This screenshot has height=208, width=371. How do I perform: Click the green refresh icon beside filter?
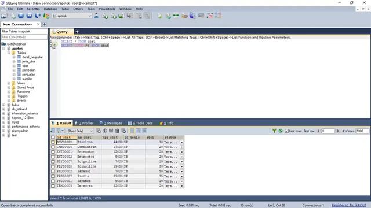coord(281,131)
